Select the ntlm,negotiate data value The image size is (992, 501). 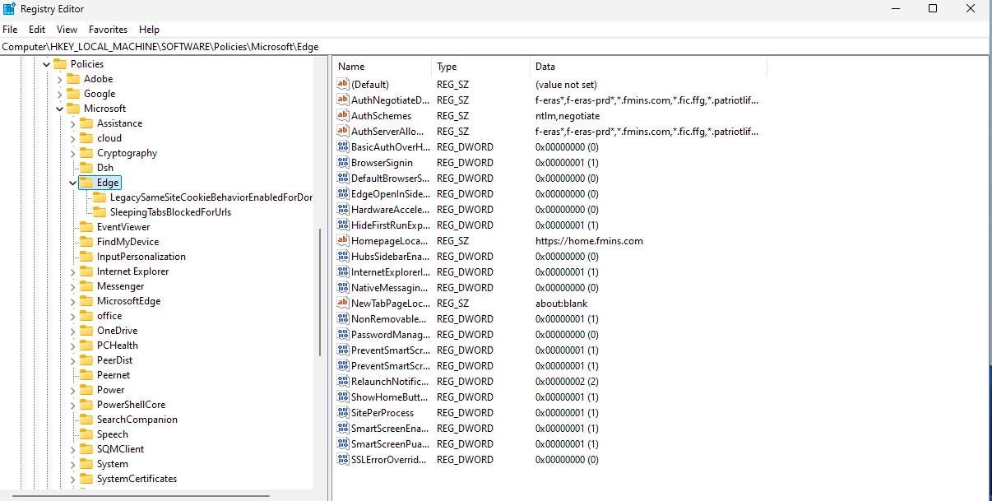point(568,116)
